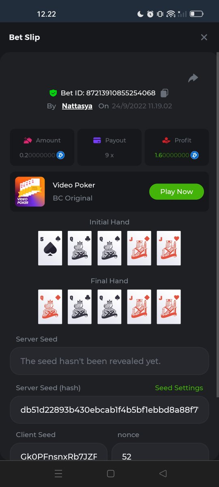Tap the share arrow icon
Viewport: 219px width, 487px height.
(193, 78)
